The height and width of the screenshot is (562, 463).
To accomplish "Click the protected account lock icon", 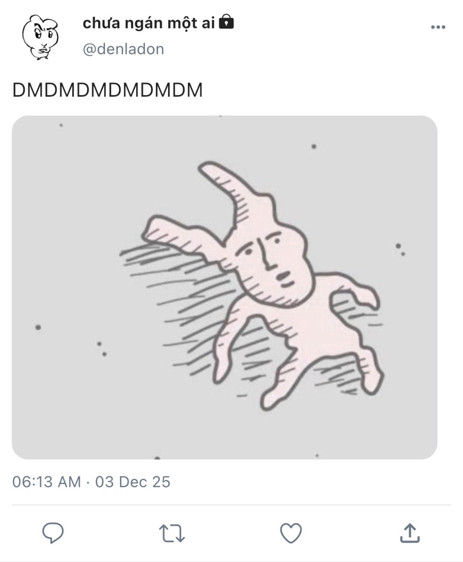I will (226, 23).
